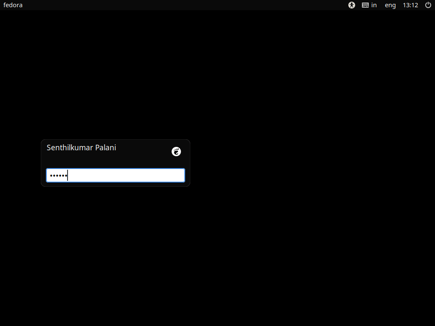This screenshot has width=435, height=326.
Task: Click the keyboard layout icon
Action: point(365,5)
